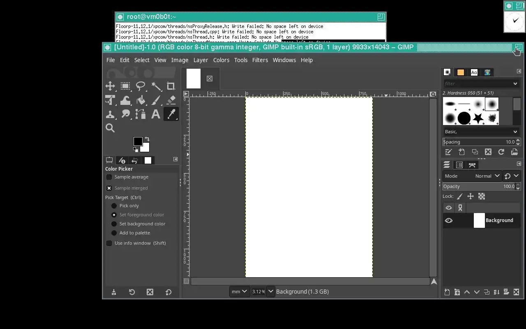Pick the Paintbrush tool

[156, 100]
